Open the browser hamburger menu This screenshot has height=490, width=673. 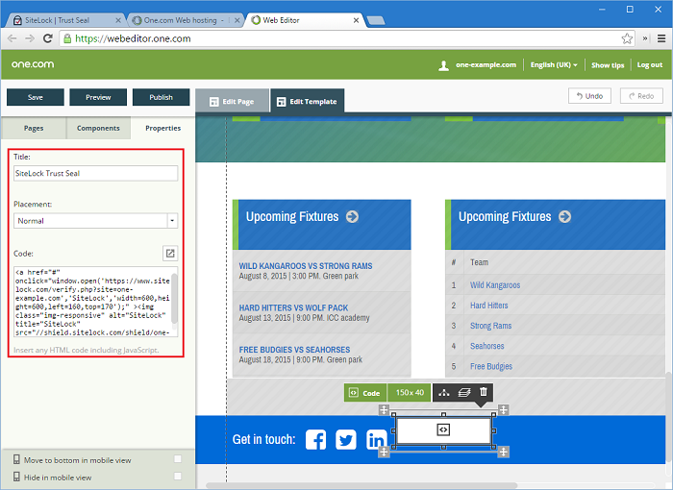click(661, 38)
